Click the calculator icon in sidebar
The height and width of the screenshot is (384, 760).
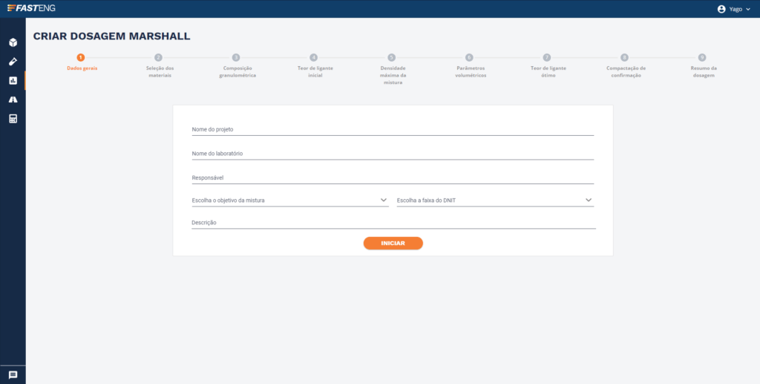point(13,119)
